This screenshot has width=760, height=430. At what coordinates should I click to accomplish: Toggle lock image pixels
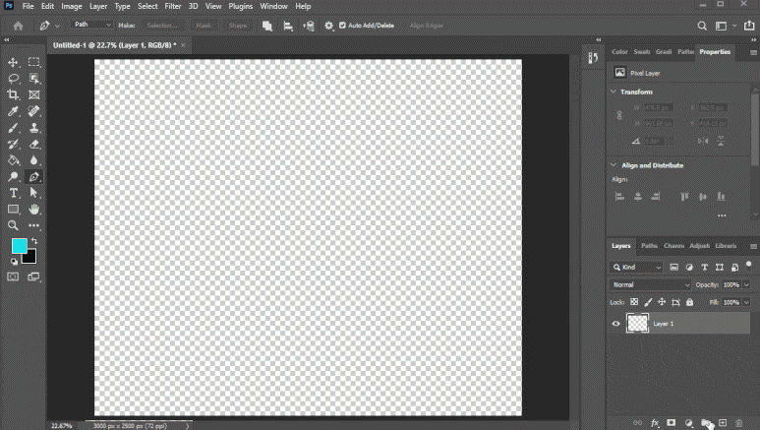[648, 302]
